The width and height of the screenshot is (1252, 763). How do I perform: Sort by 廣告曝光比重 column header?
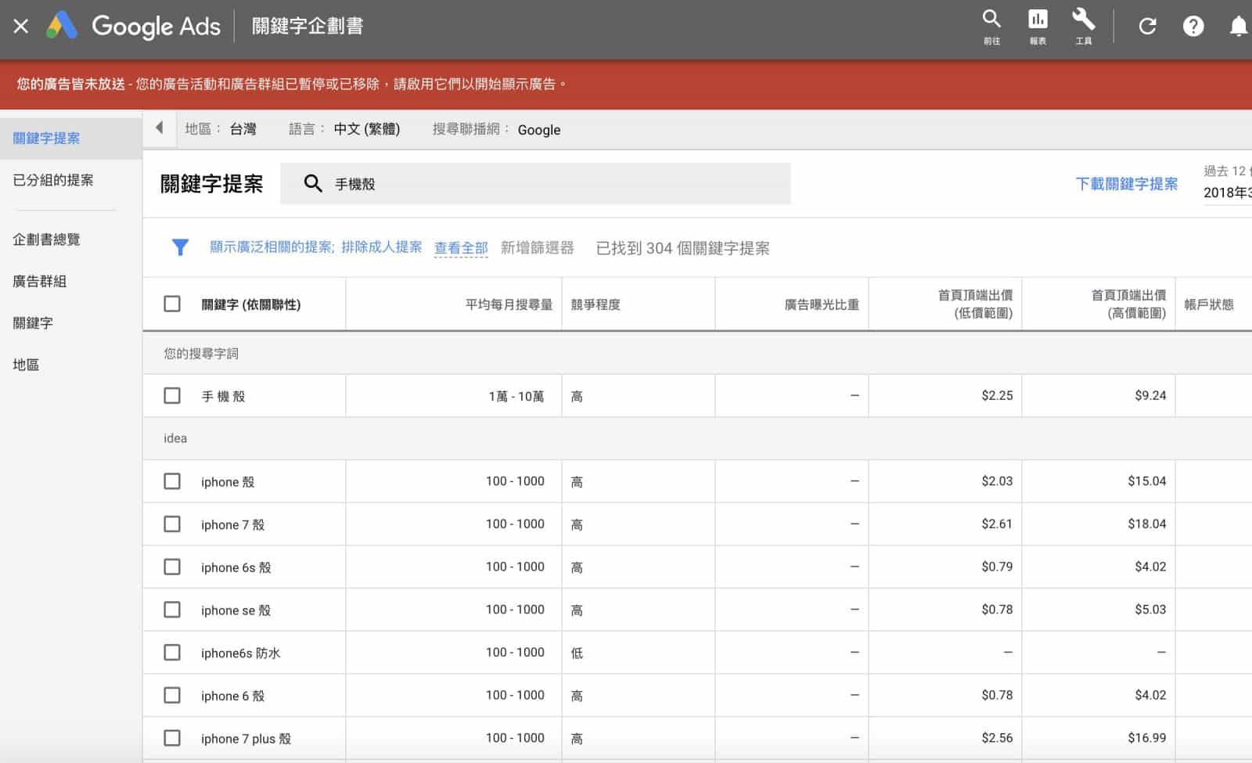822,304
